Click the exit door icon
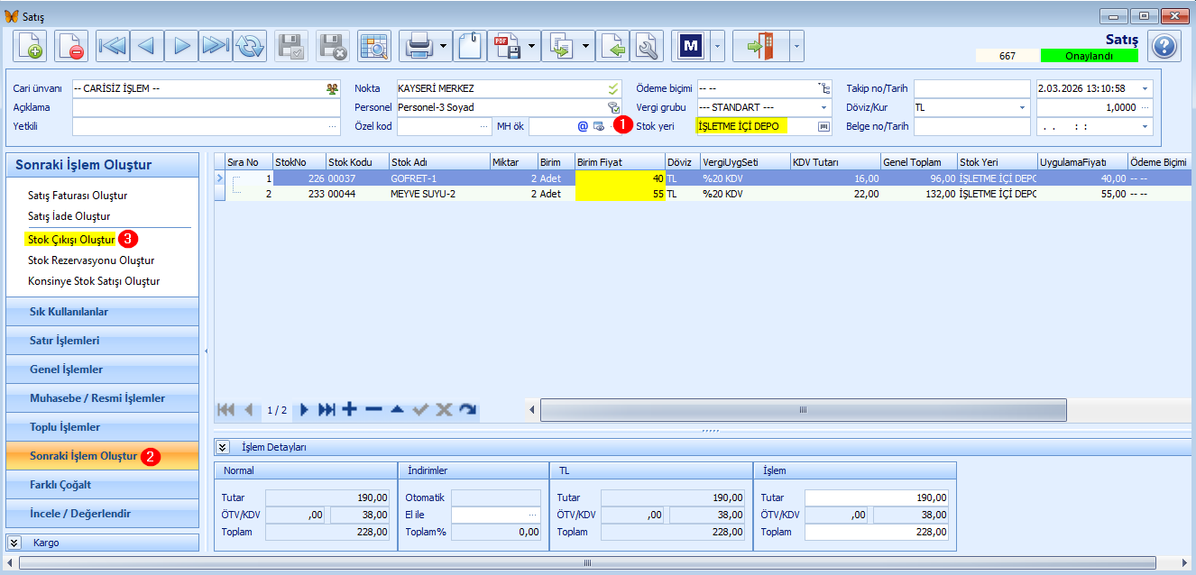Image resolution: width=1196 pixels, height=575 pixels. click(762, 46)
